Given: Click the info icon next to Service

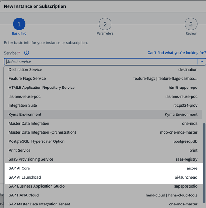Looking at the screenshot, I should tap(27, 53).
